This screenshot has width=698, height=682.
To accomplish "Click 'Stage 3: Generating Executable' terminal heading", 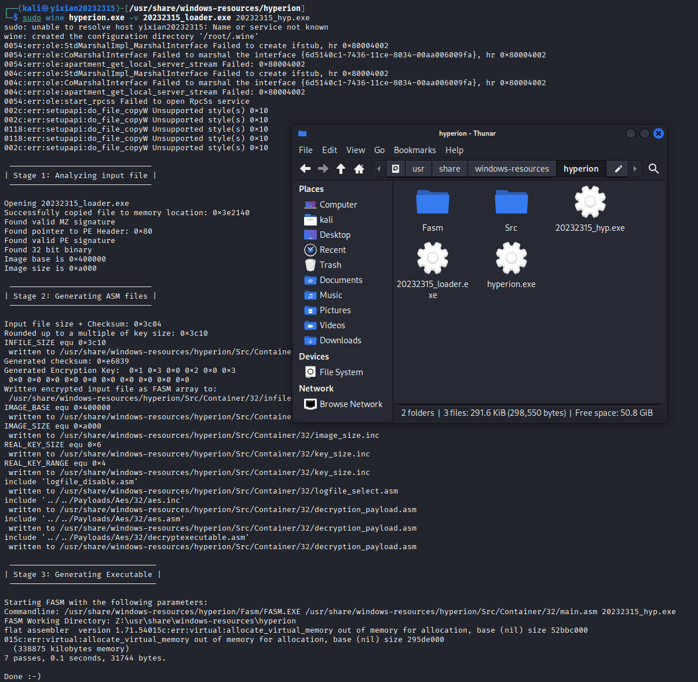I will 83,575.
